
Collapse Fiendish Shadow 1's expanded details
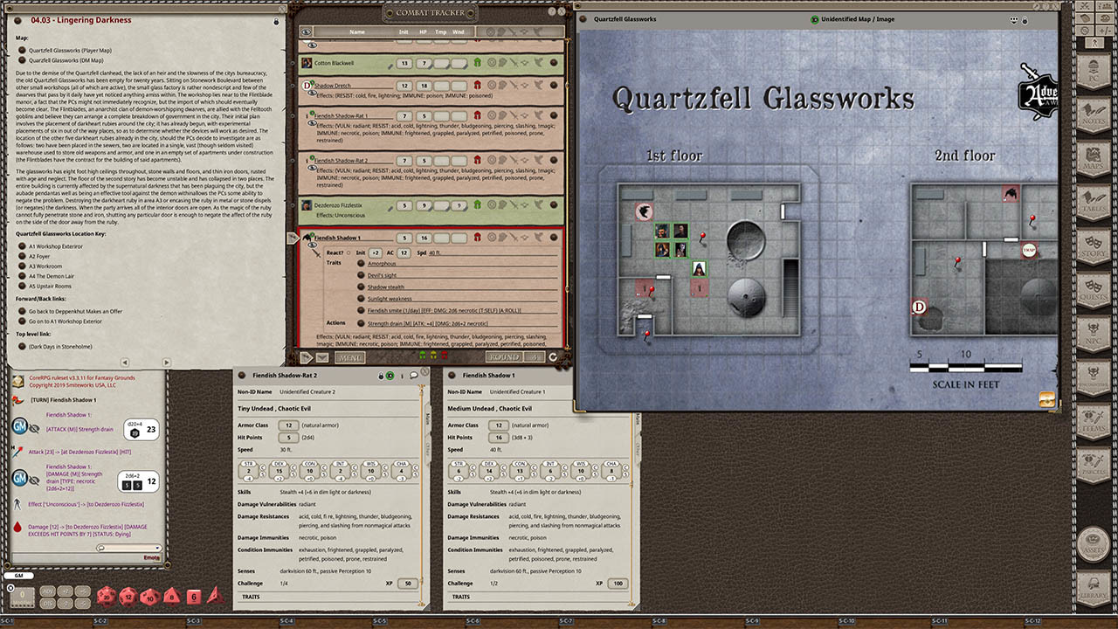pyautogui.click(x=305, y=238)
